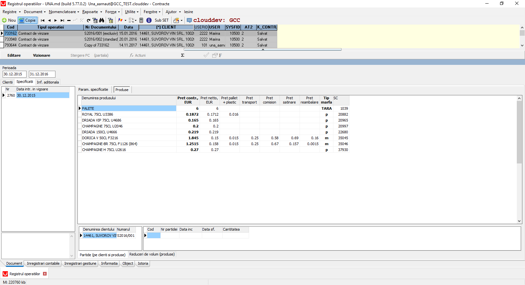Open the Registre menu
The height and width of the screenshot is (285, 525).
[x=11, y=12]
